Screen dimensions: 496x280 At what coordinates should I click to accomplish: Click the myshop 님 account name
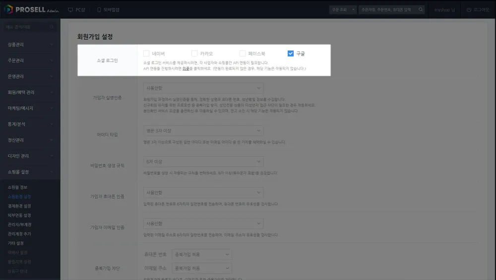[x=444, y=10]
